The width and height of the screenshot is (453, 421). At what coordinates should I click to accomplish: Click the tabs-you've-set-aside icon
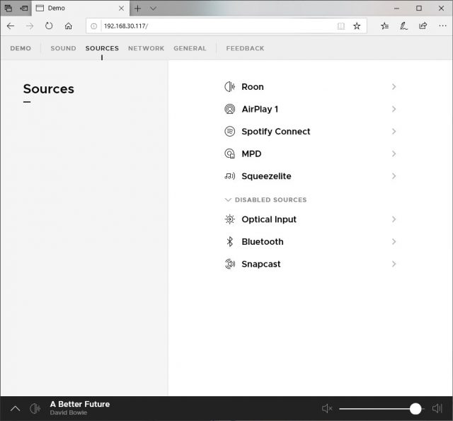pos(8,8)
